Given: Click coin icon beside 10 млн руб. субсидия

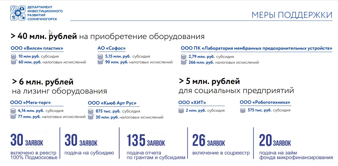Looking at the screenshot, I should point(14,57).
